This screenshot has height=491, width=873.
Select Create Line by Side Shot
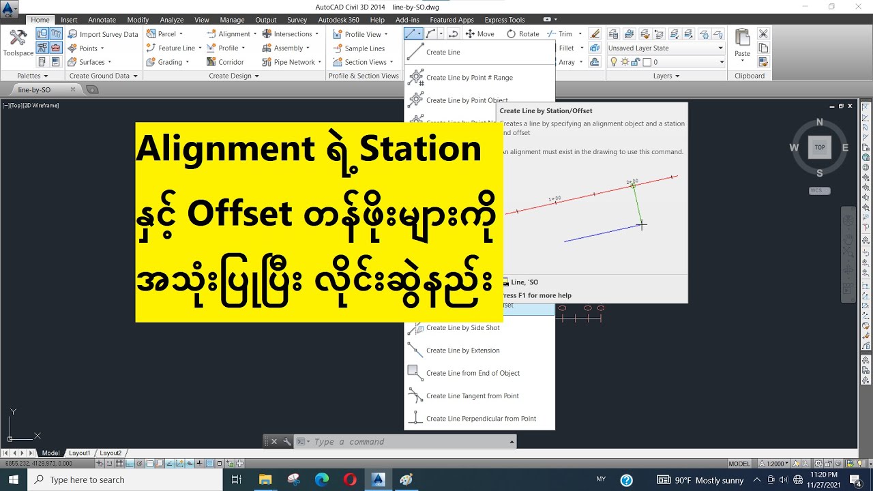[479, 328]
